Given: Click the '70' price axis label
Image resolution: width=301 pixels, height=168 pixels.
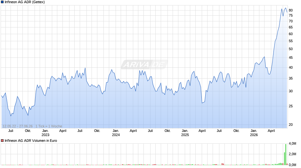Looking at the screenshot, I should [291, 21].
